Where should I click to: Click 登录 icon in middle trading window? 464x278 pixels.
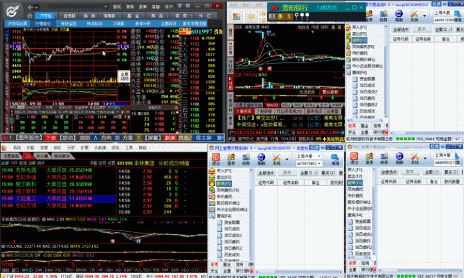coord(231,159)
